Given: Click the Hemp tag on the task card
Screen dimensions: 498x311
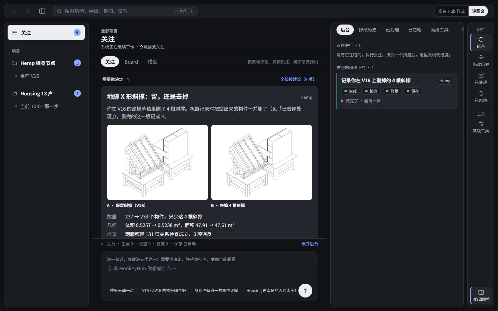Looking at the screenshot, I should tap(445, 81).
